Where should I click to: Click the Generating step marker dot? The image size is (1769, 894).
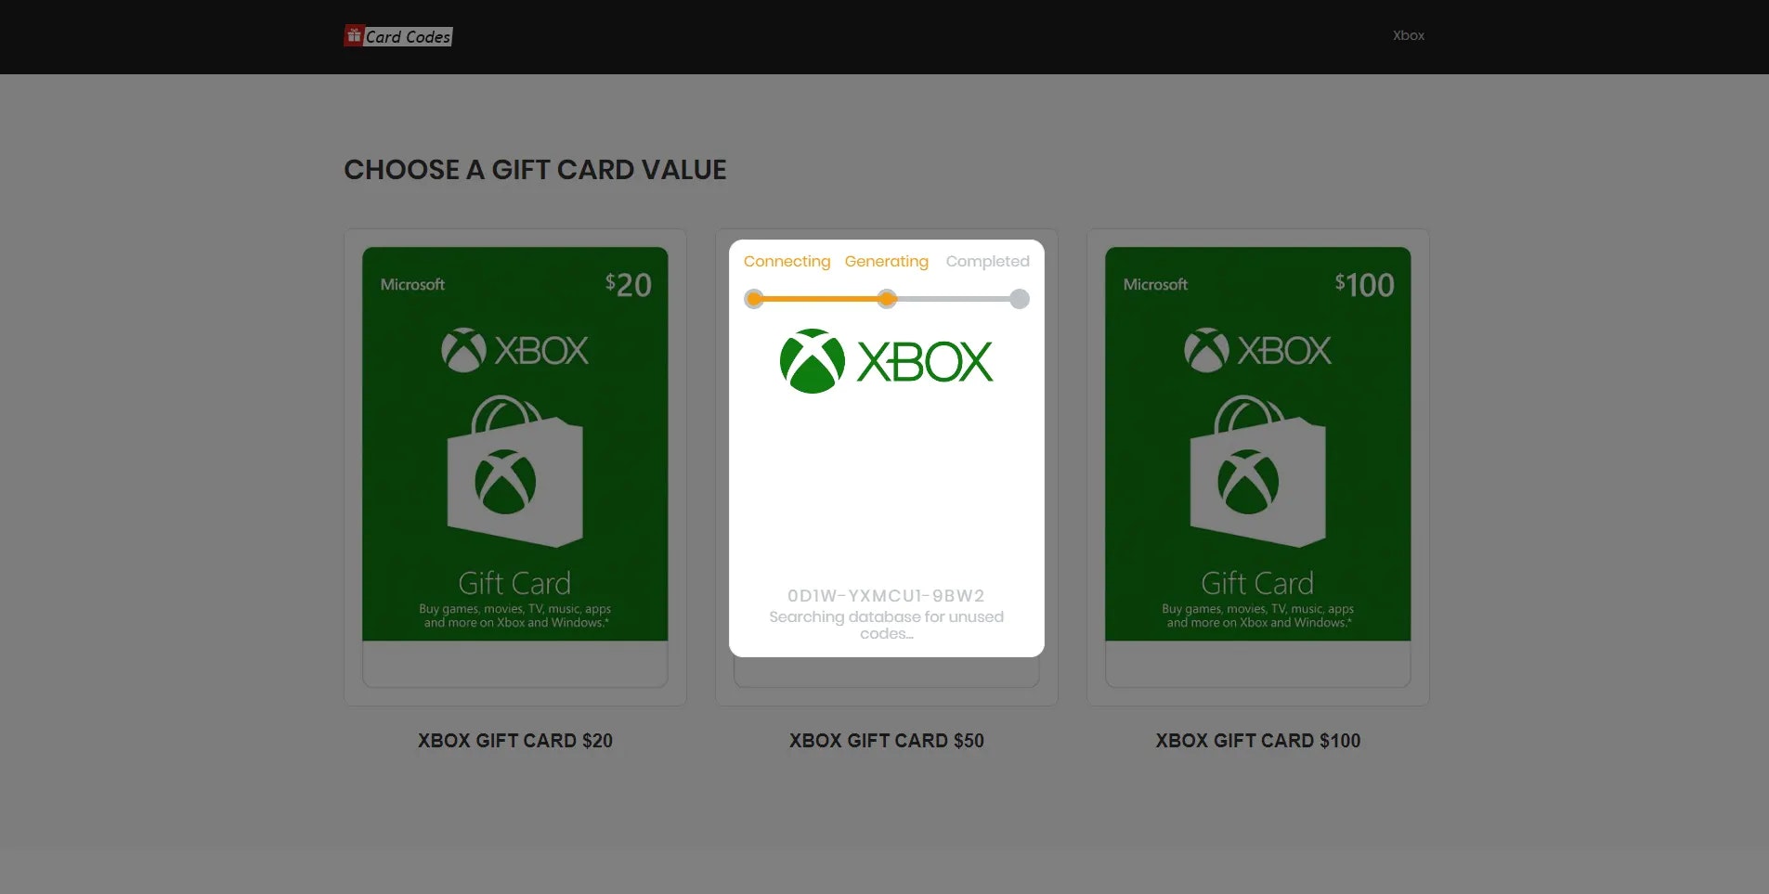pyautogui.click(x=887, y=299)
